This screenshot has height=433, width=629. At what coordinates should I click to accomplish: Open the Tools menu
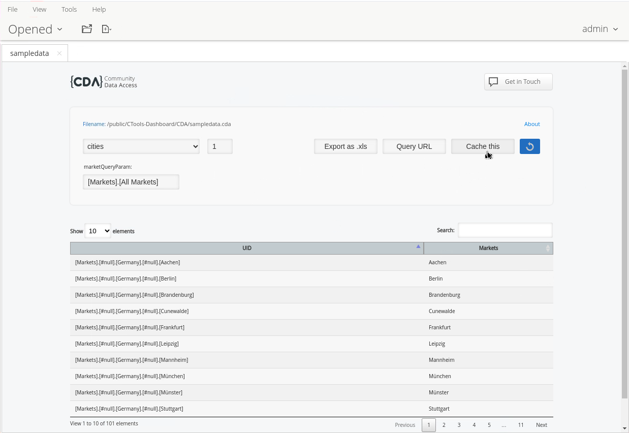[69, 9]
